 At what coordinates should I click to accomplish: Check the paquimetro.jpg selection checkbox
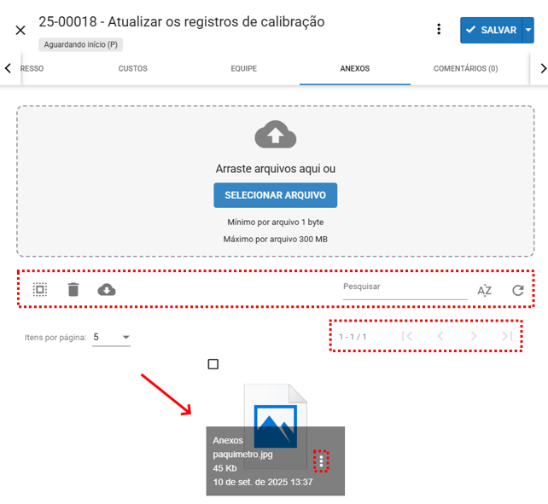(213, 364)
